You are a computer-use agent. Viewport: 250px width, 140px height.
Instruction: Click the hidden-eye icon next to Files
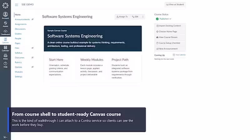32,48
